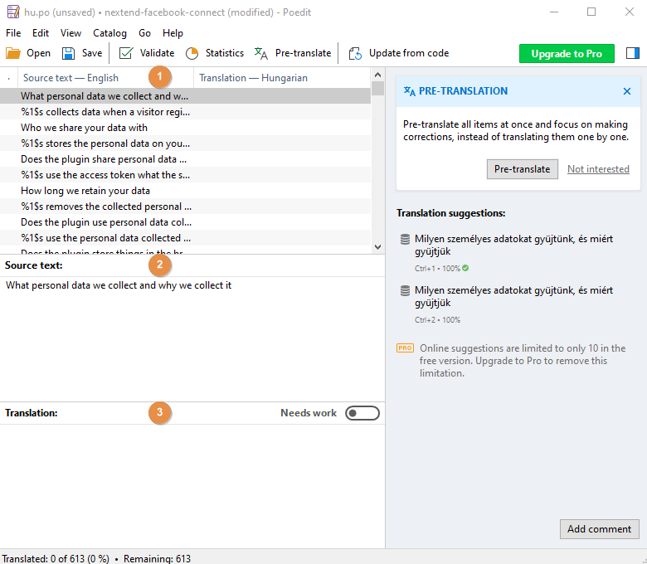647x564 pixels.
Task: Click the Validate checkmark icon
Action: 126,53
